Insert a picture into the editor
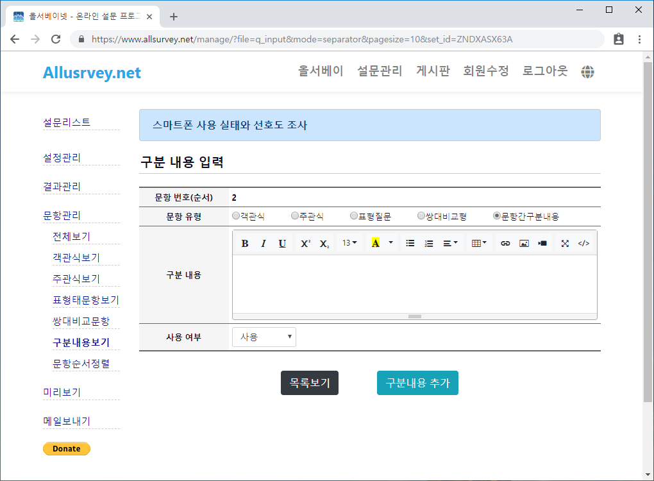654x481 pixels. coord(524,244)
